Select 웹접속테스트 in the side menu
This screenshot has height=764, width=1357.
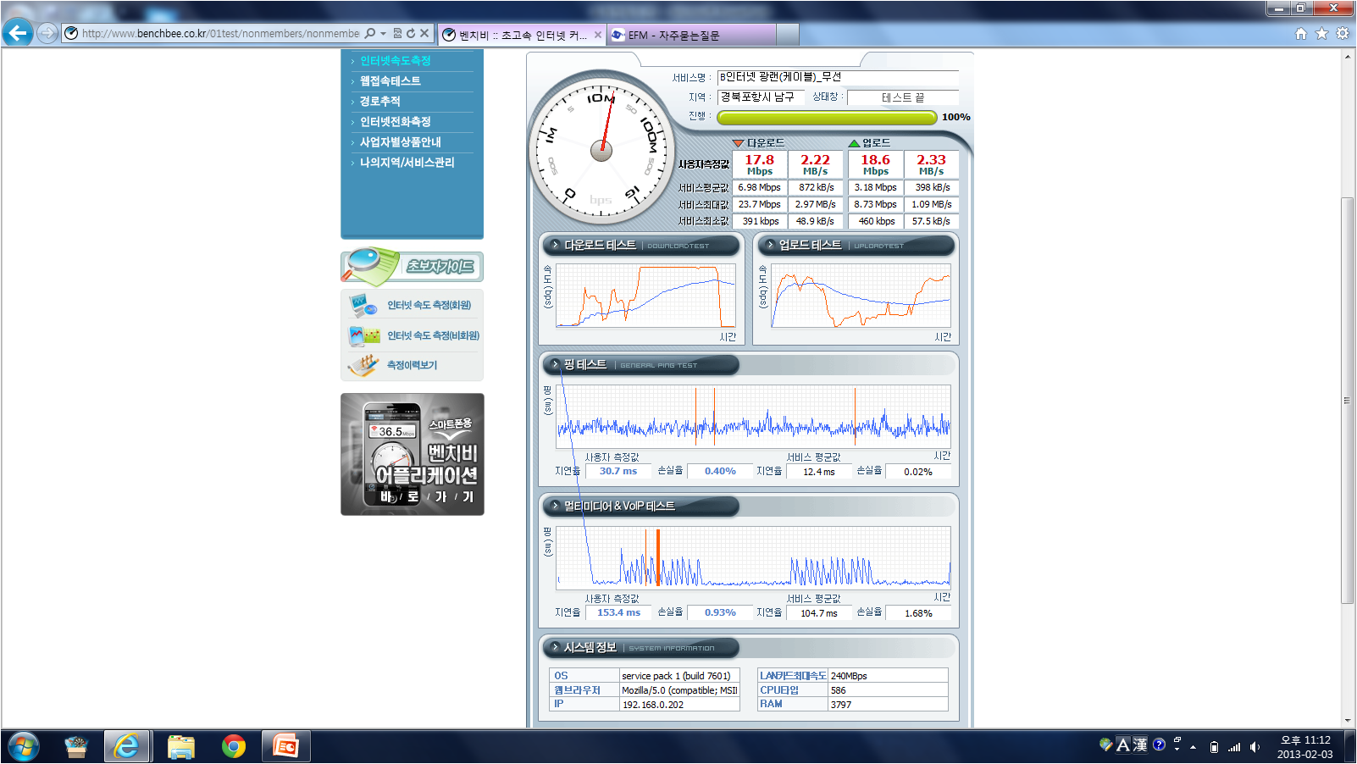pyautogui.click(x=390, y=81)
